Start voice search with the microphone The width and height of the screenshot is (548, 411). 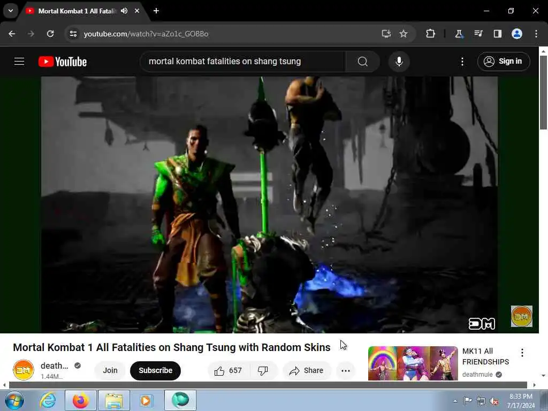pos(399,62)
